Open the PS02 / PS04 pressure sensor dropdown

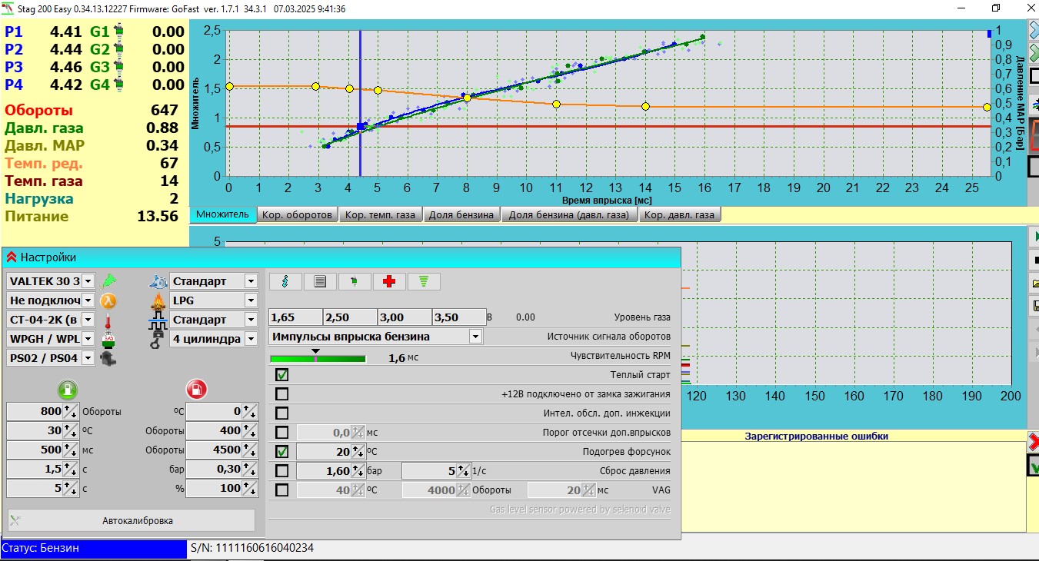pos(88,358)
